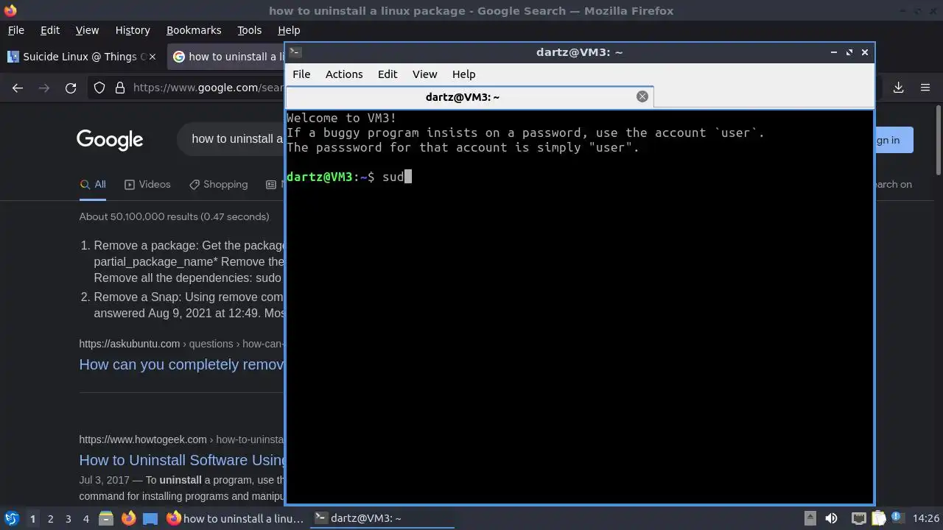Open Firefox Bookmarks menu
Image resolution: width=943 pixels, height=530 pixels.
pos(194,30)
